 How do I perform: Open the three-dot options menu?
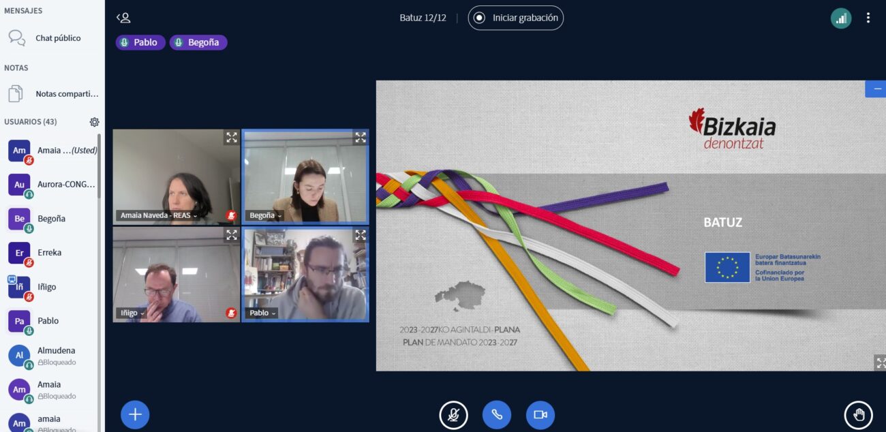868,18
